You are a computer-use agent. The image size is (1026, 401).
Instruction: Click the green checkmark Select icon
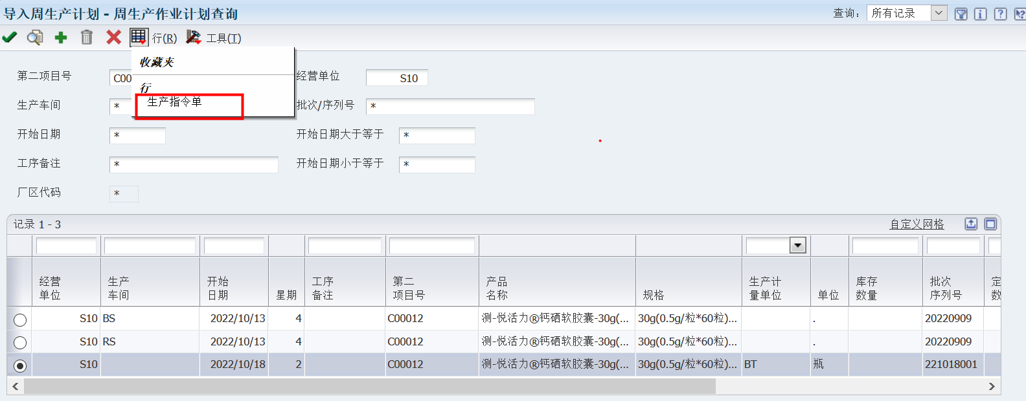tap(10, 38)
